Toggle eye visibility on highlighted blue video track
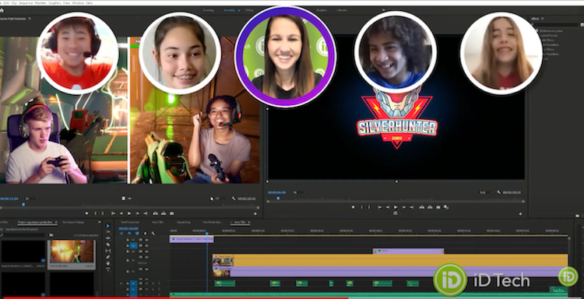This screenshot has width=584, height=299. 146,246
